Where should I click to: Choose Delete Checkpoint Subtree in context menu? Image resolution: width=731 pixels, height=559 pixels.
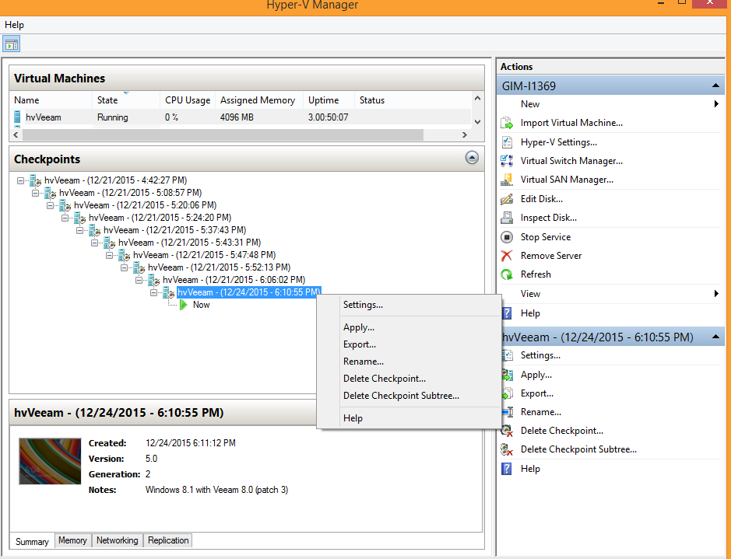pos(401,396)
